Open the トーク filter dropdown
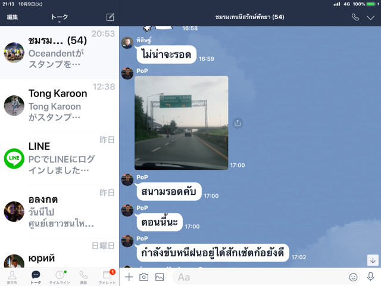Image resolution: width=381 pixels, height=286 pixels. point(60,18)
